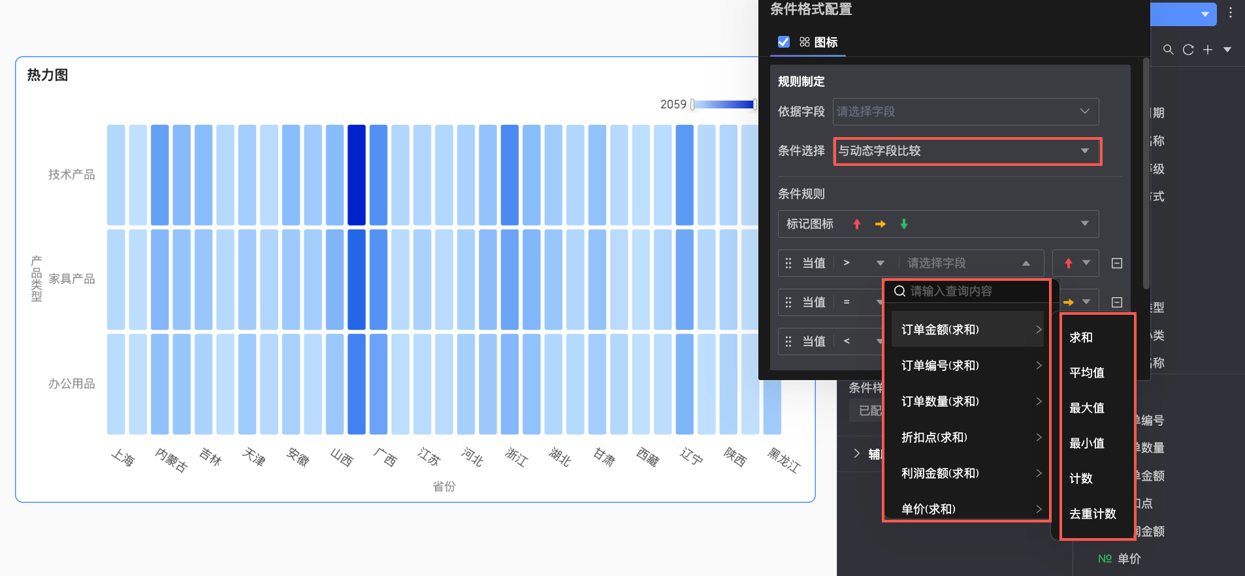The image size is (1245, 576).
Task: Select 利润金额(求和) in the field list
Action: pos(968,473)
